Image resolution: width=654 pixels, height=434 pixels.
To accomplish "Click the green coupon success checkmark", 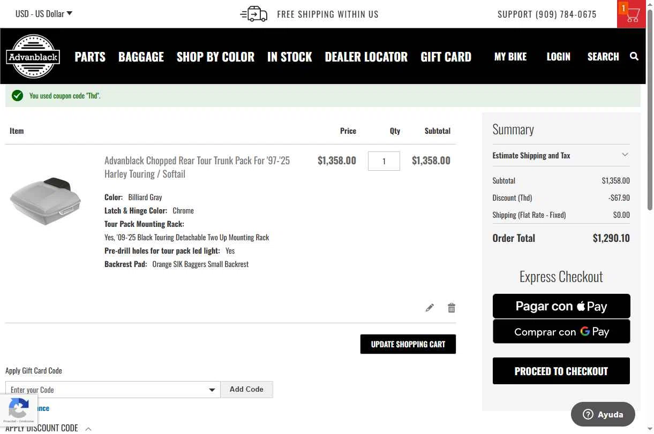I will click(18, 96).
